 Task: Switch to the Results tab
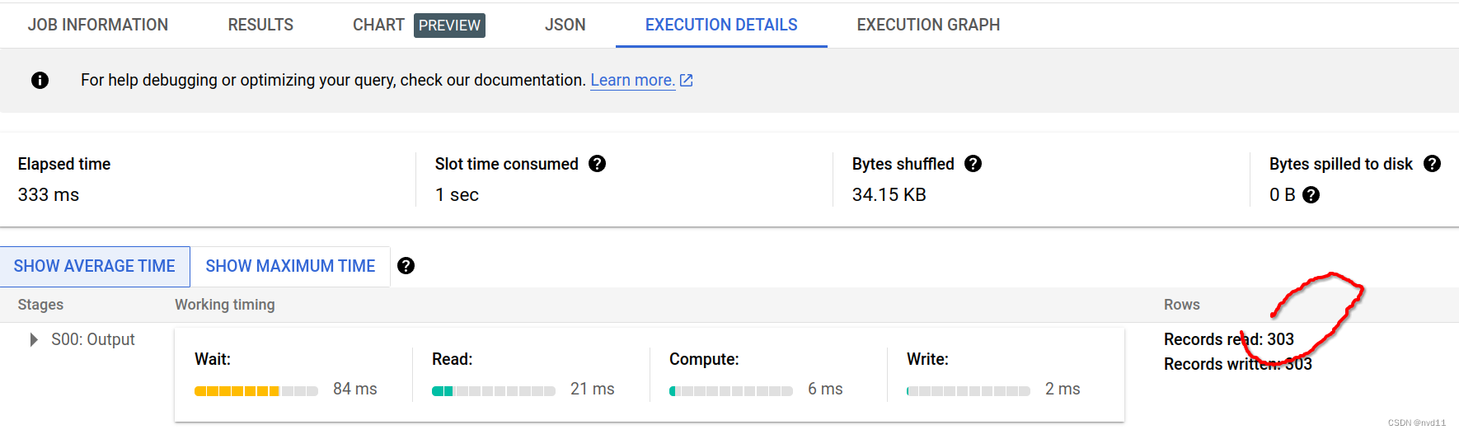click(260, 25)
